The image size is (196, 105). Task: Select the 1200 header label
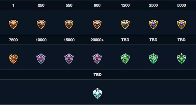pos(125,5)
